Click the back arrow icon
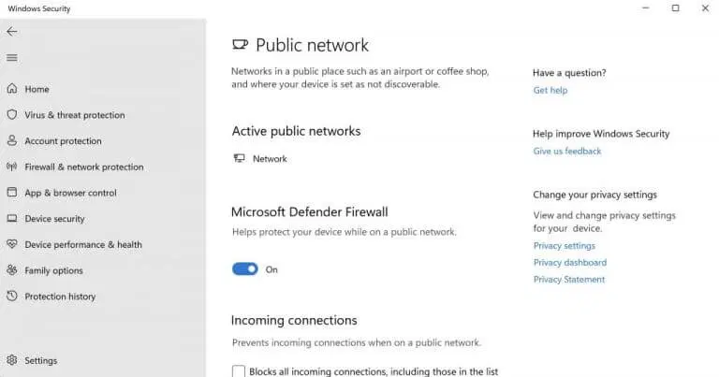Viewport: 719px width, 377px height. pos(12,31)
